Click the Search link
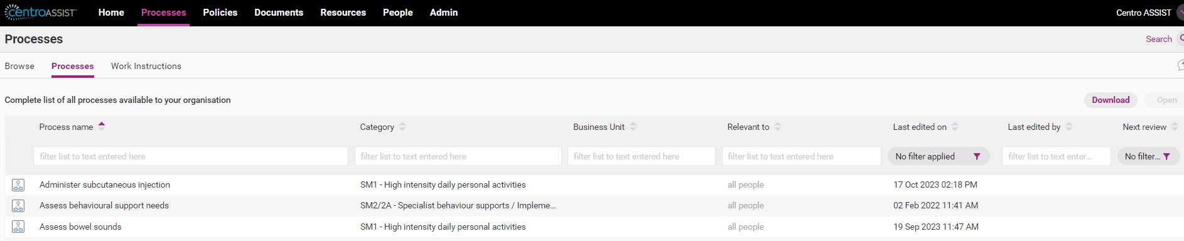The width and height of the screenshot is (1184, 241). (x=1159, y=39)
